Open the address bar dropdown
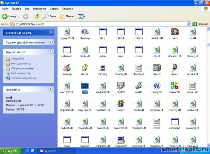Screen dimensions: 210x154 [188, 24]
